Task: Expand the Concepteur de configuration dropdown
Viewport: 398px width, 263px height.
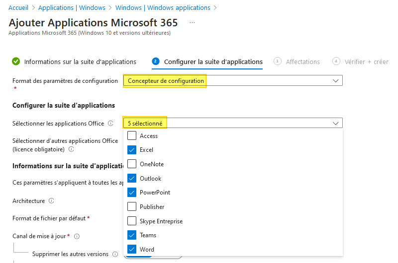Action: tap(233, 81)
